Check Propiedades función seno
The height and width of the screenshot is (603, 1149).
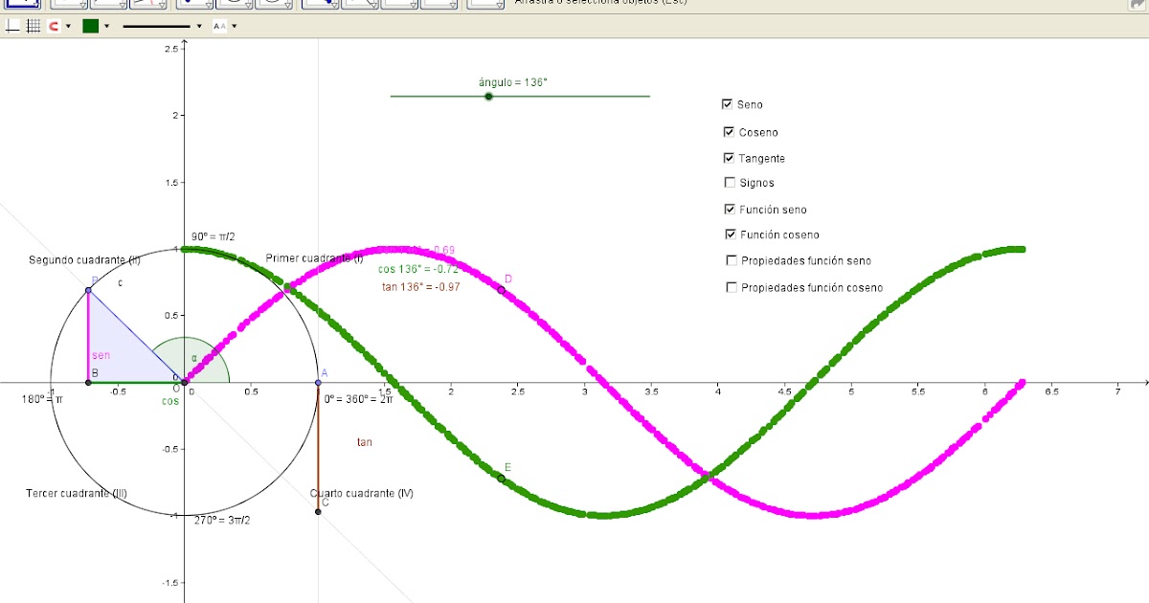pyautogui.click(x=732, y=259)
